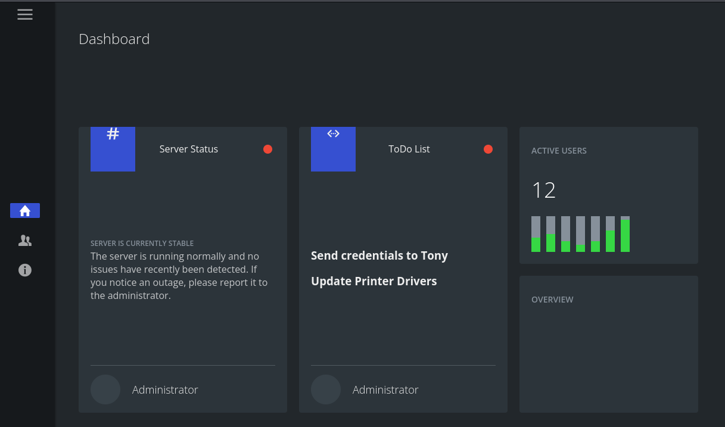Image resolution: width=725 pixels, height=427 pixels.
Task: Switch to the Server Status card header
Action: click(188, 149)
